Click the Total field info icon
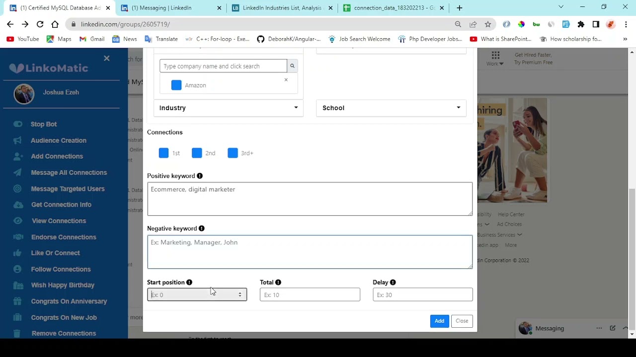 point(278,282)
